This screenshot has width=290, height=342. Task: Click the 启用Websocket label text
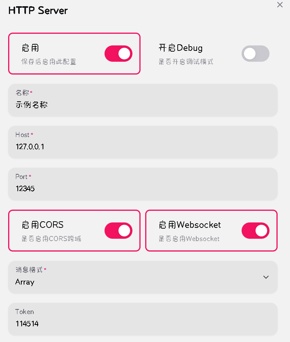190,225
